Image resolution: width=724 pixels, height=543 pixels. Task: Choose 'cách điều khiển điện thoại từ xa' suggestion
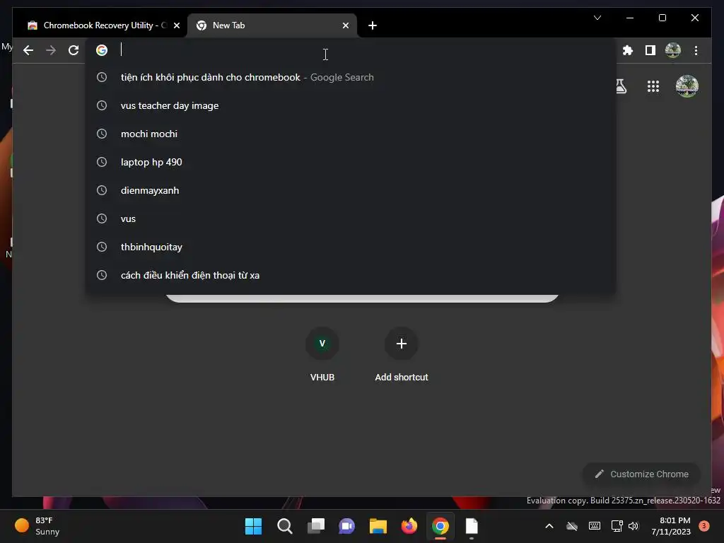(x=351, y=275)
